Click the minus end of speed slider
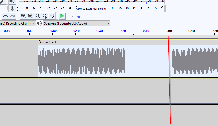218x126 pixels. coord(68,14)
